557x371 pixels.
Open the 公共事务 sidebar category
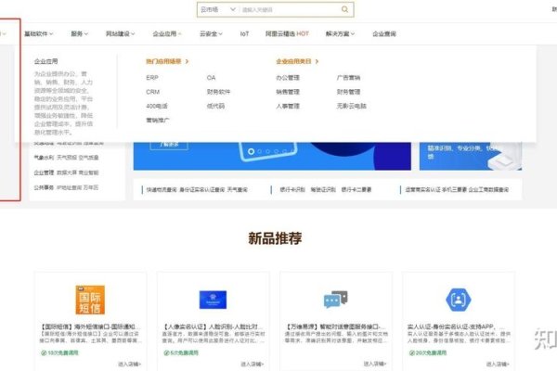pyautogui.click(x=44, y=187)
